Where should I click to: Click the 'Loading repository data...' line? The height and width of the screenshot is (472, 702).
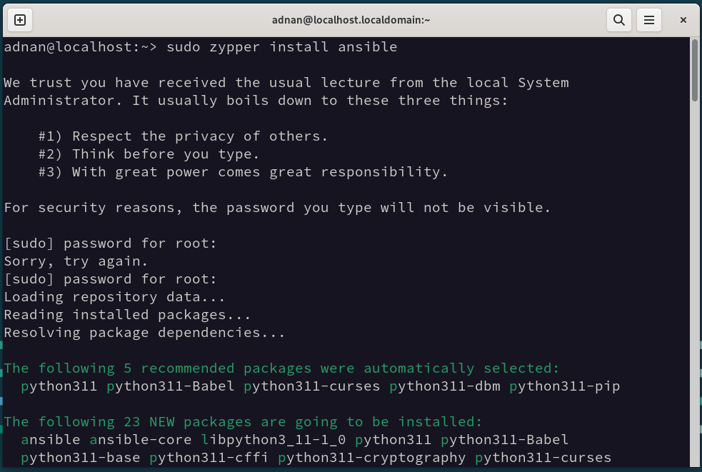coord(114,297)
